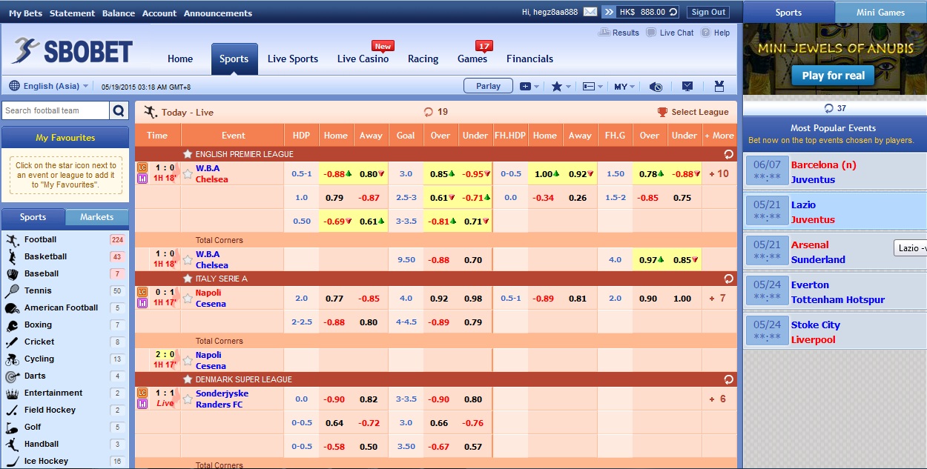Select the Darts icon in sidebar

tap(12, 376)
